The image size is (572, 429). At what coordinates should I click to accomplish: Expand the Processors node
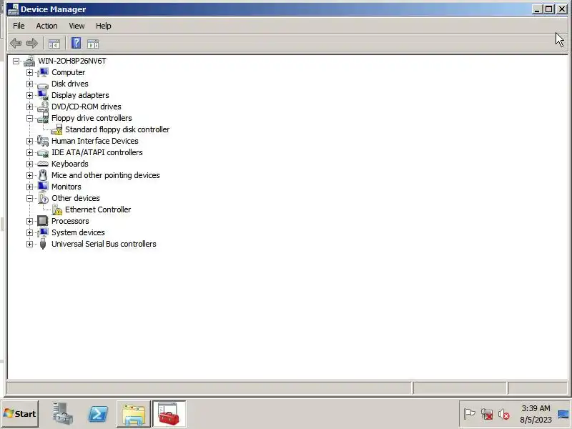(29, 221)
